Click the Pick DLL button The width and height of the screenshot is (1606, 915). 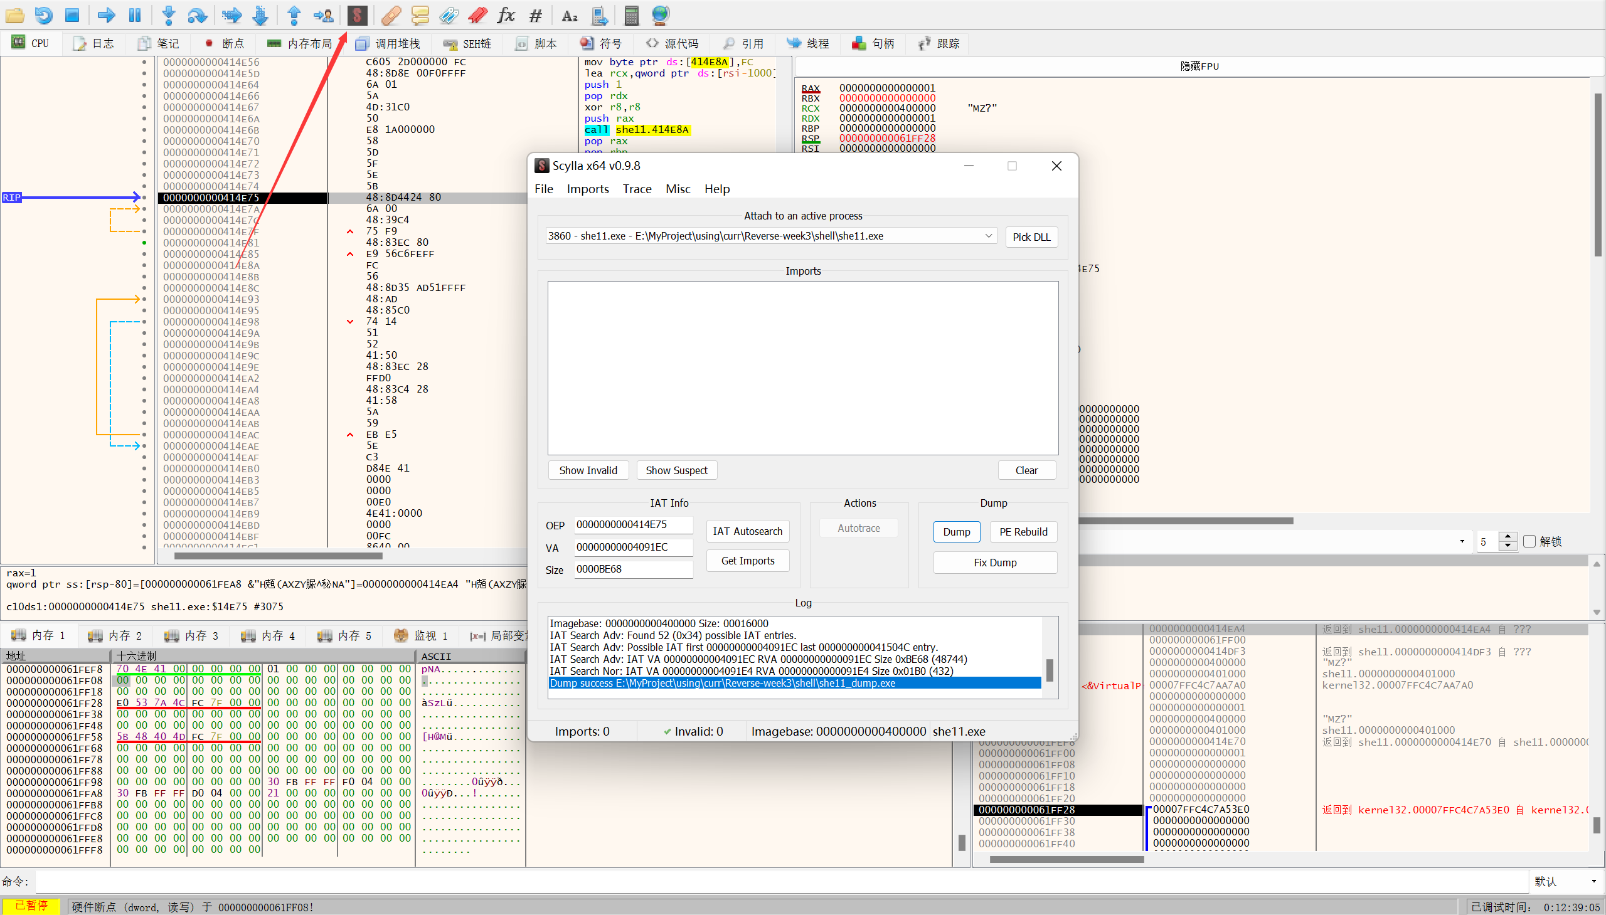[1031, 237]
